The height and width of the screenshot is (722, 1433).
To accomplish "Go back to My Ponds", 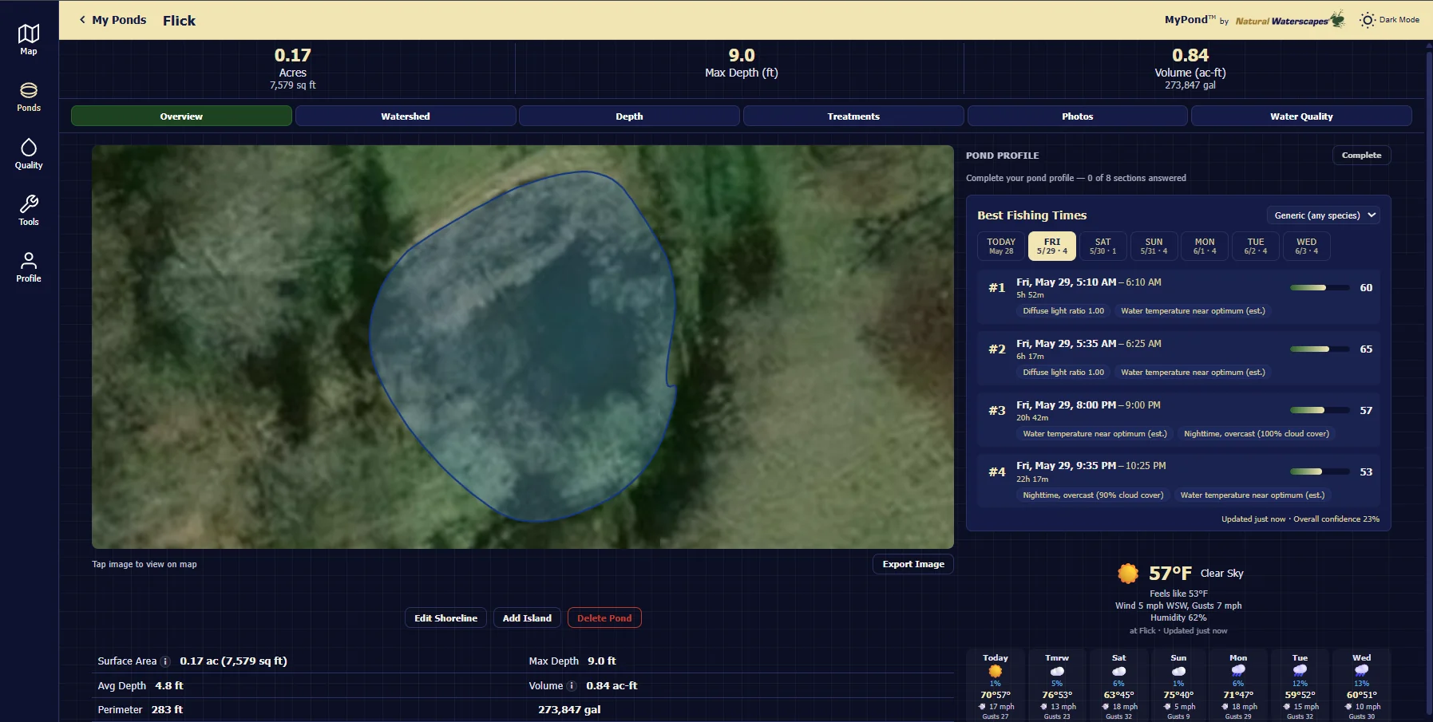I will [112, 20].
